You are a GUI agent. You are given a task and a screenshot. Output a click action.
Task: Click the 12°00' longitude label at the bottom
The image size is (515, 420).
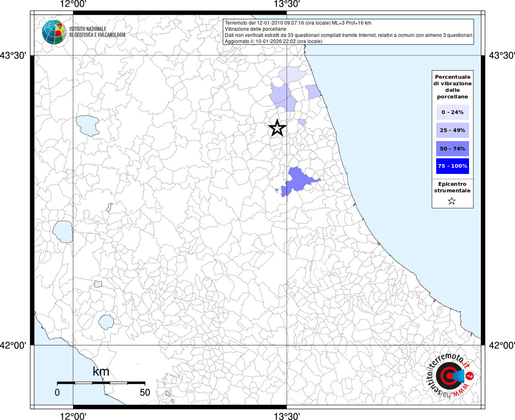pos(73,416)
